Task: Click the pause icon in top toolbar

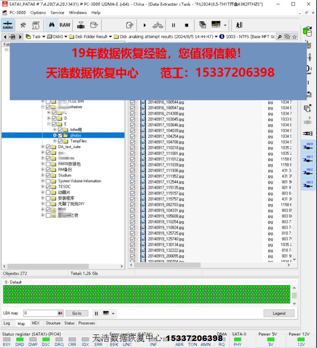Action: 173,25
